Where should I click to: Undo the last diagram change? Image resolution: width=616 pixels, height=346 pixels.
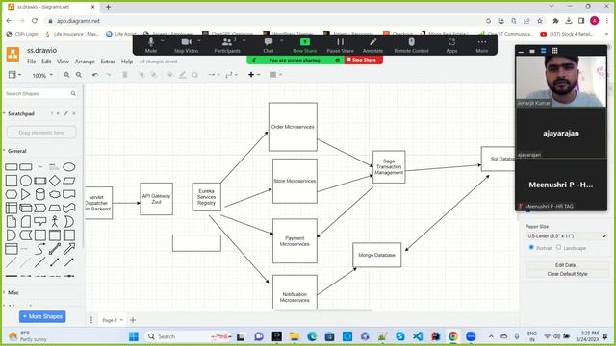(x=95, y=75)
